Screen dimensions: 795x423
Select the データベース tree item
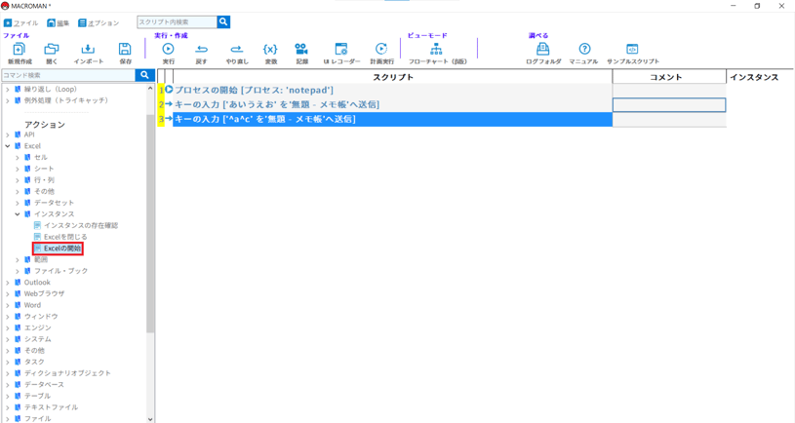tap(44, 384)
